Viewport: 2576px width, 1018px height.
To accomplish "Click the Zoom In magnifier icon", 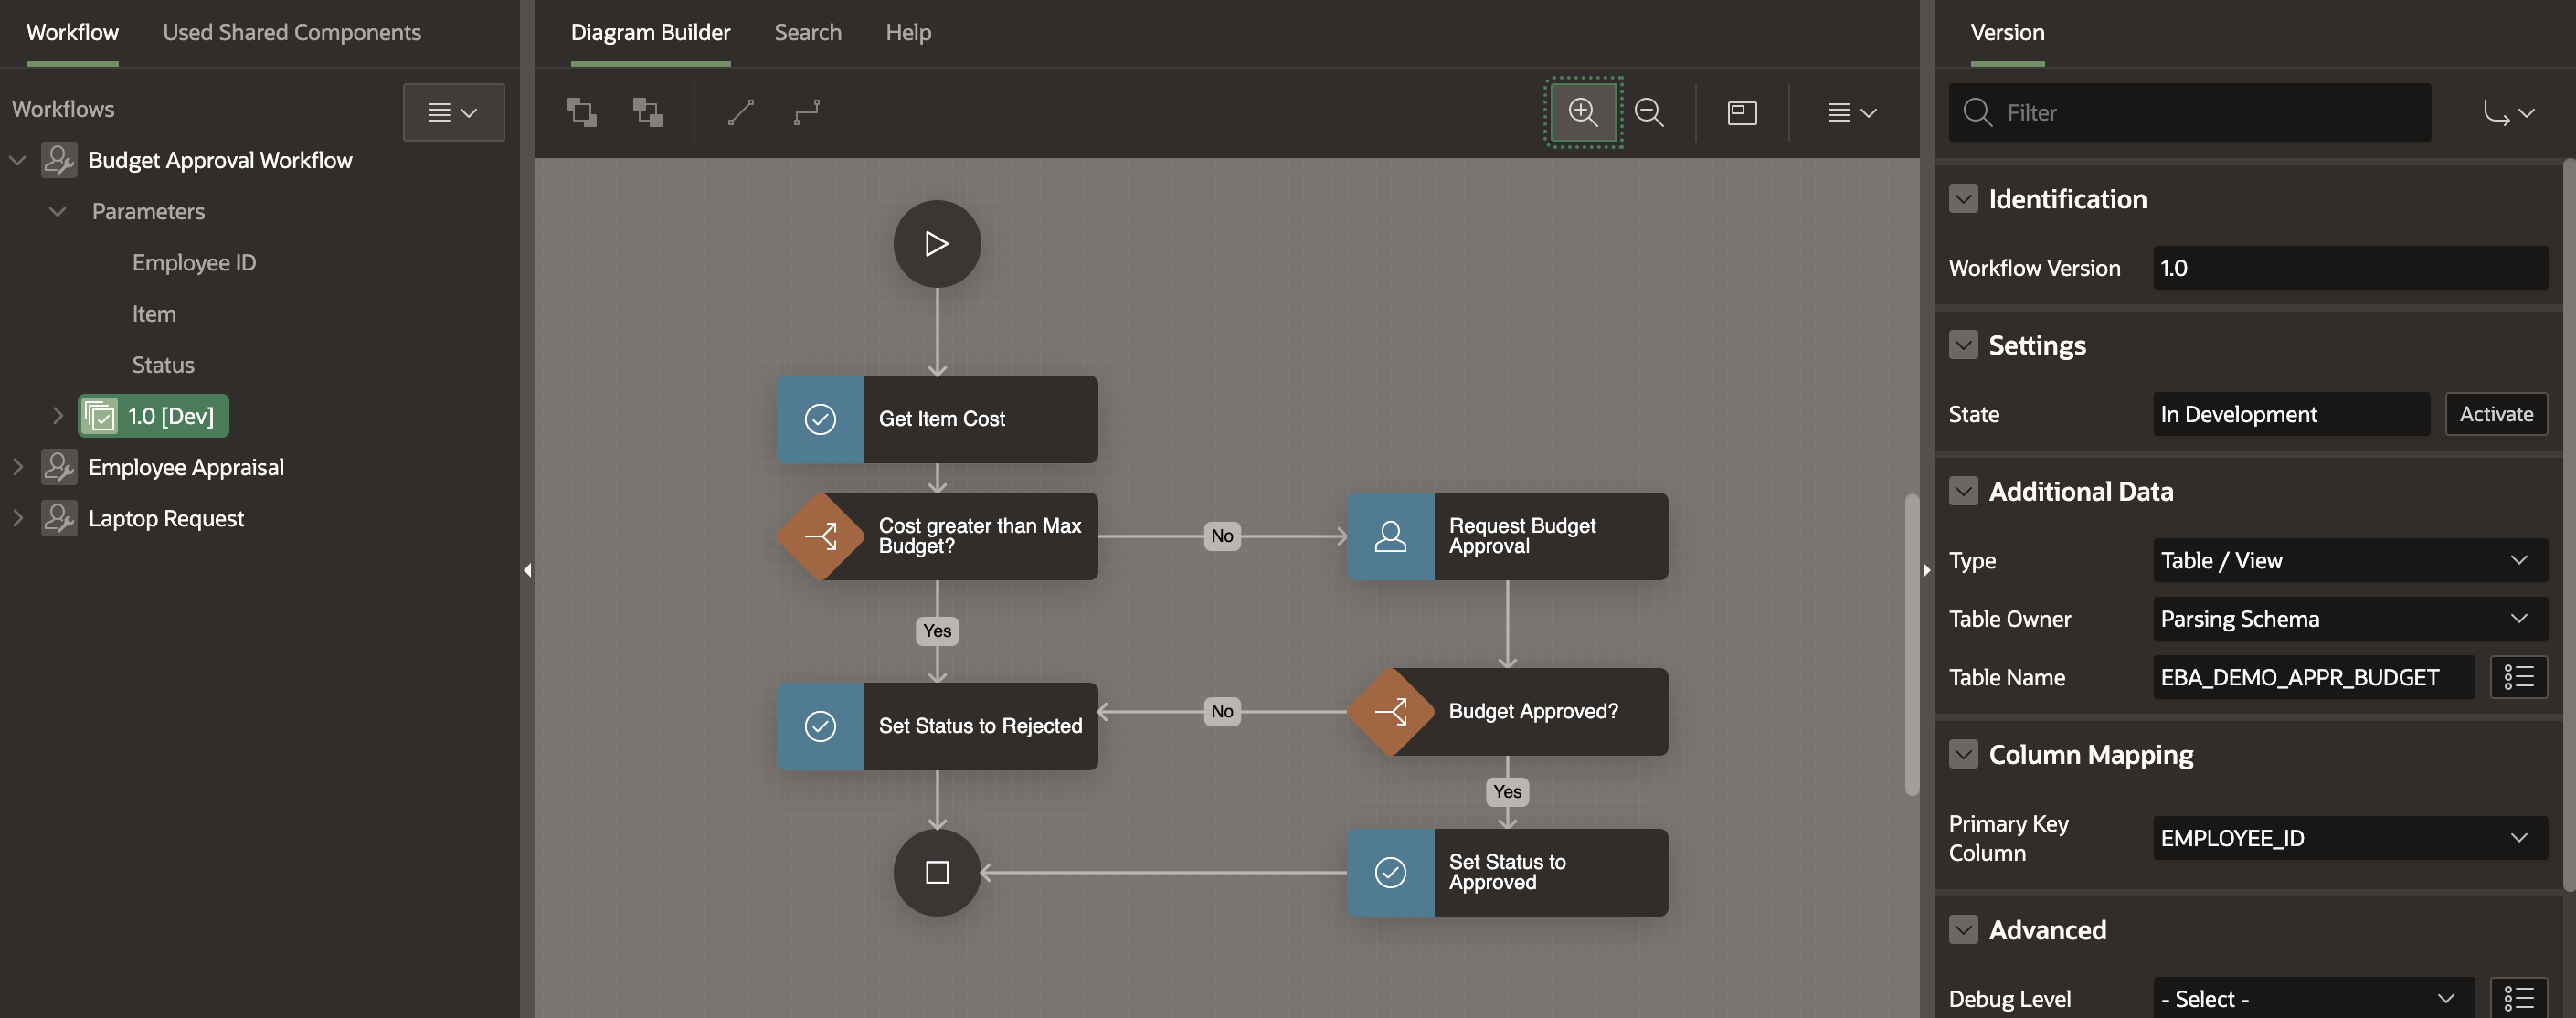I will [x=1582, y=112].
